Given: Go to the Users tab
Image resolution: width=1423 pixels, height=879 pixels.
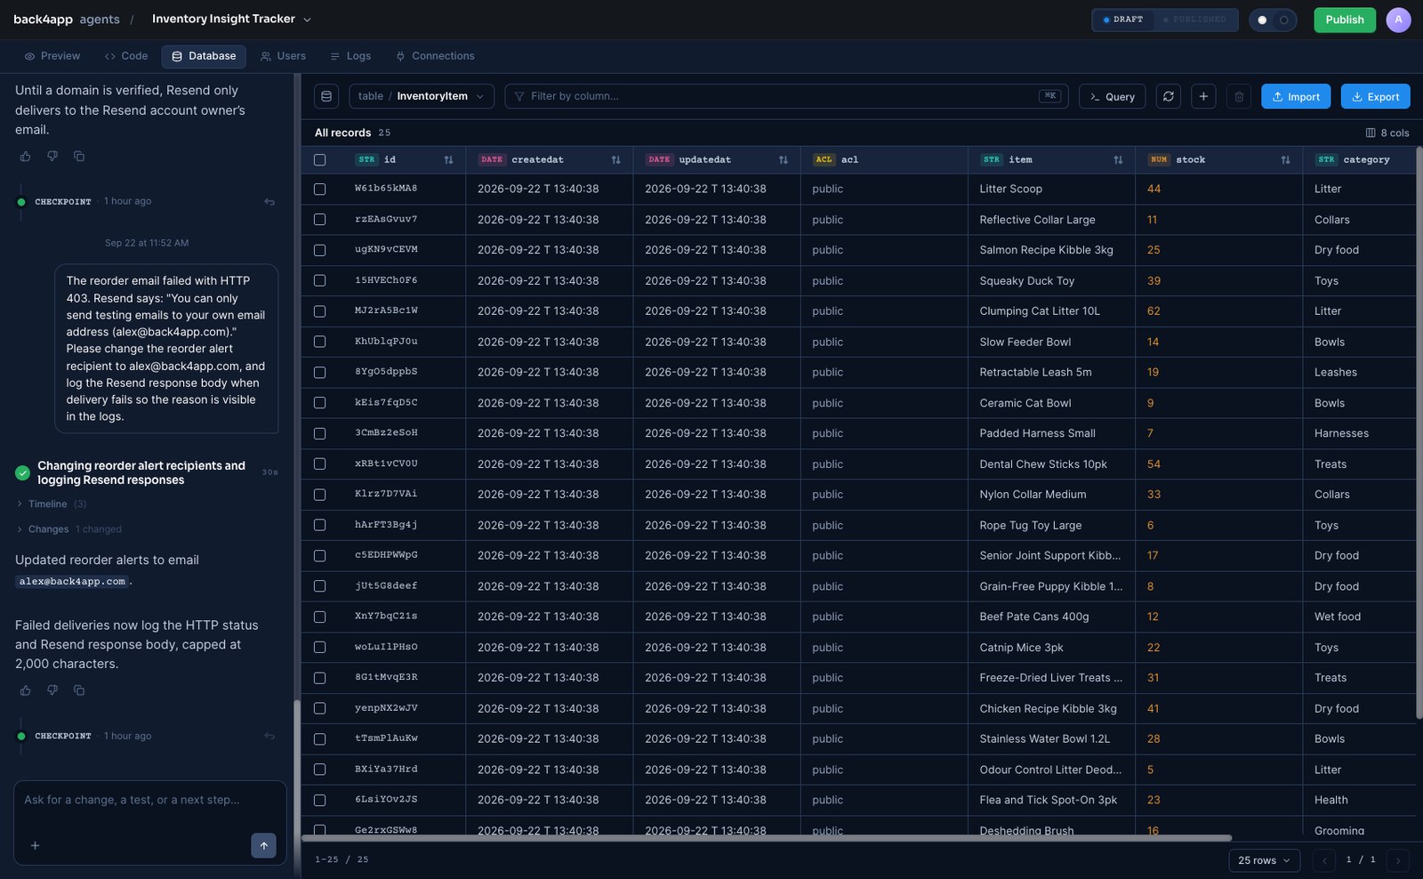Looking at the screenshot, I should tap(283, 56).
